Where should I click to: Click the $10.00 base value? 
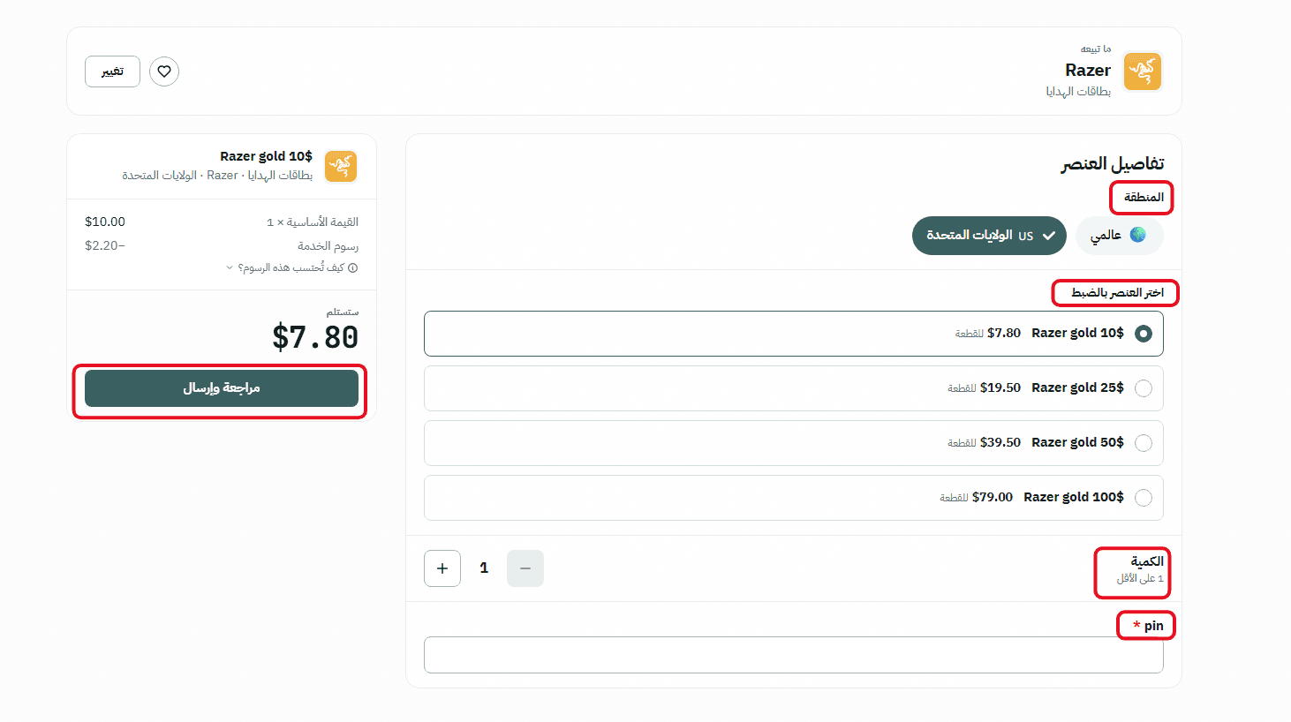coord(105,222)
